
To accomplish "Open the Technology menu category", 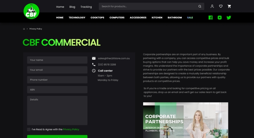I will coord(77,18).
